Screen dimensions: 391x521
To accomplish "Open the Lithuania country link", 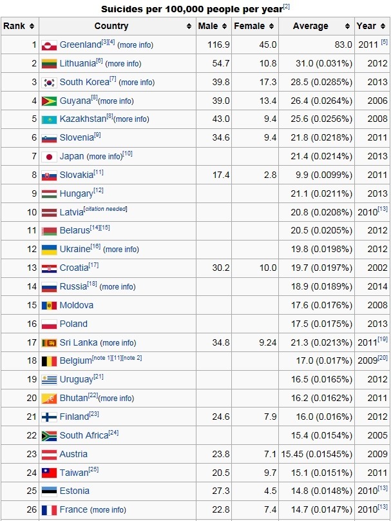I will point(77,64).
